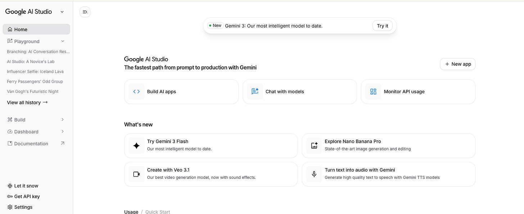Click the Google AI Studio logo in sidebar

click(28, 12)
